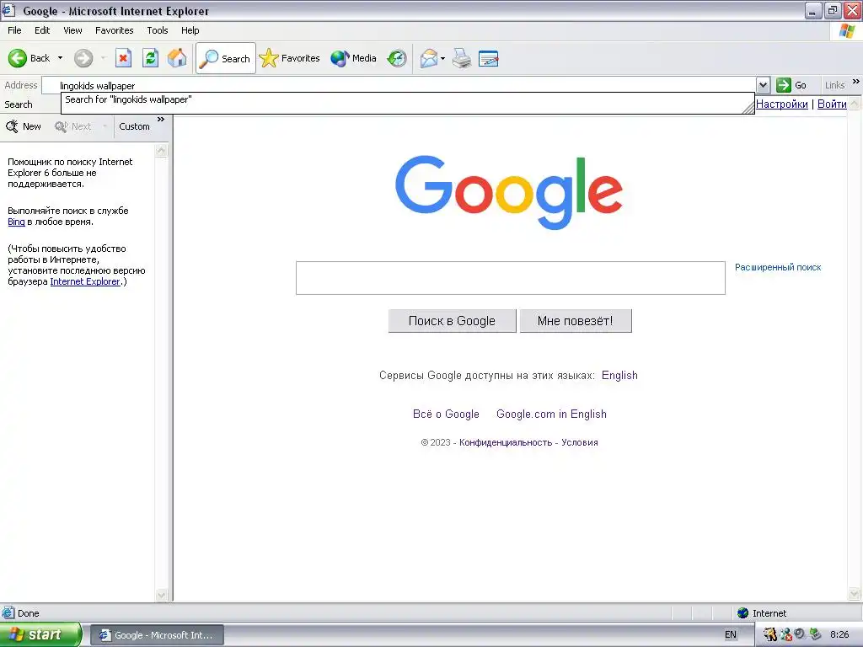Stop page loading with red X icon
The height and width of the screenshot is (647, 863).
pyautogui.click(x=123, y=58)
